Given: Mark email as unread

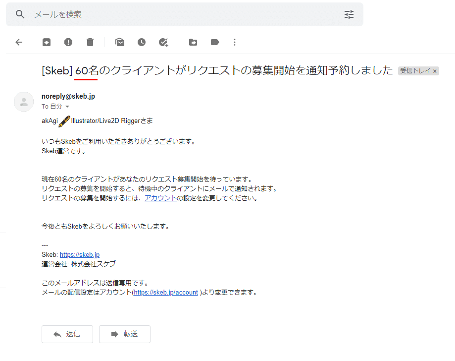Looking at the screenshot, I should (x=120, y=43).
